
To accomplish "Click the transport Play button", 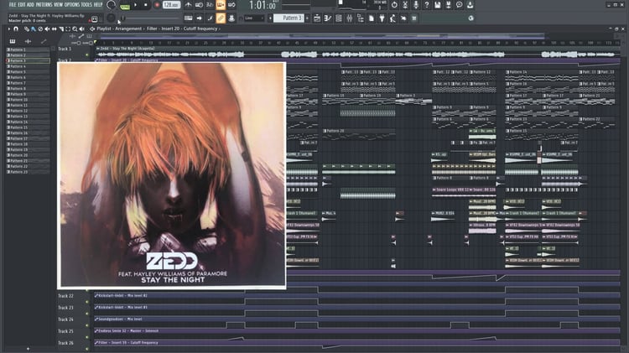I will [135, 5].
